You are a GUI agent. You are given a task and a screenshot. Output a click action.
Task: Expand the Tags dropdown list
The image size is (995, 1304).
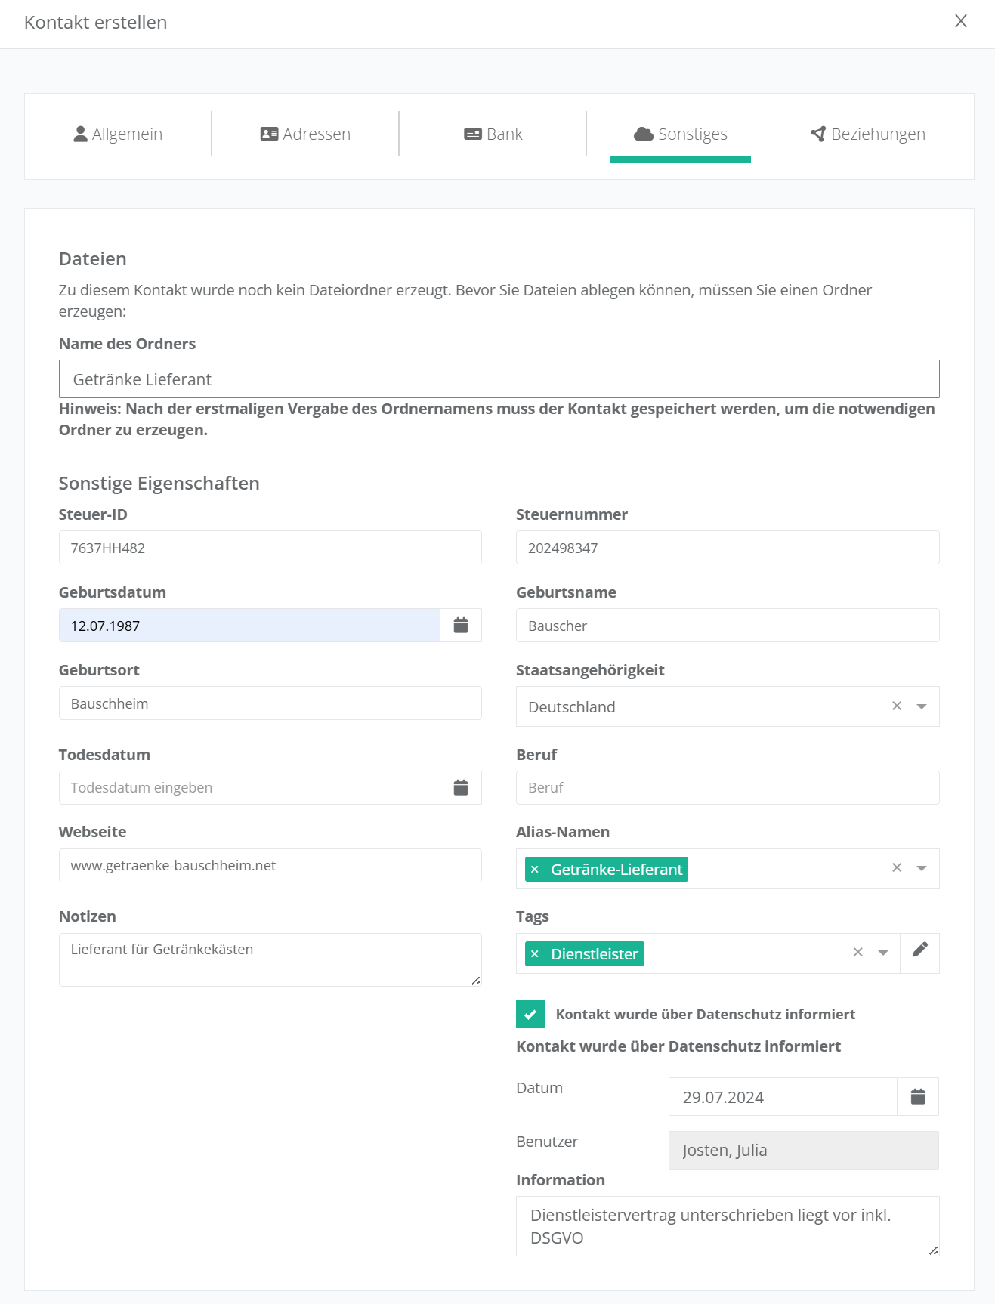pyautogui.click(x=883, y=953)
